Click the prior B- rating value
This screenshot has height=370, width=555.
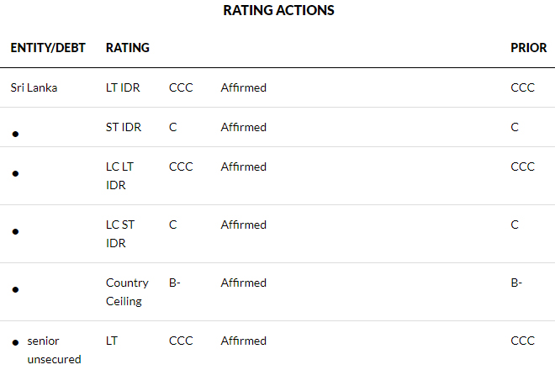(516, 283)
